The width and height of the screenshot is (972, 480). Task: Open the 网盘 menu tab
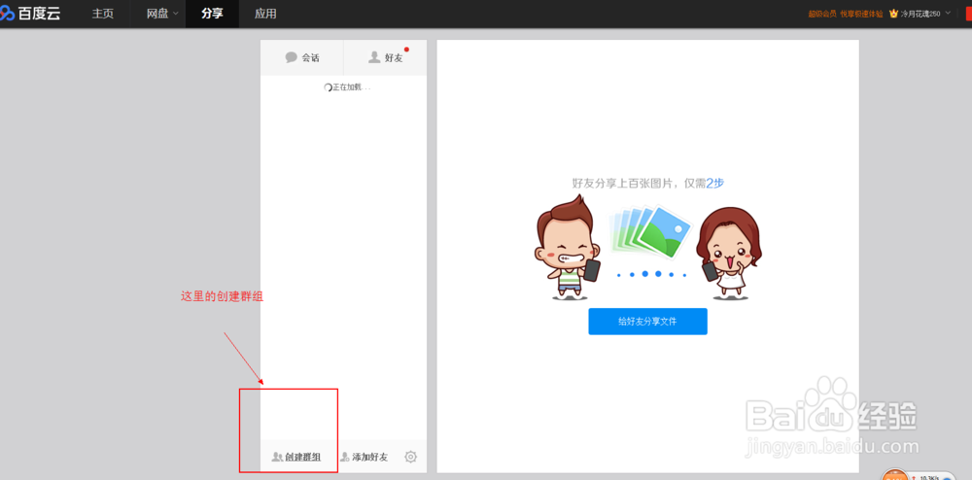[157, 14]
